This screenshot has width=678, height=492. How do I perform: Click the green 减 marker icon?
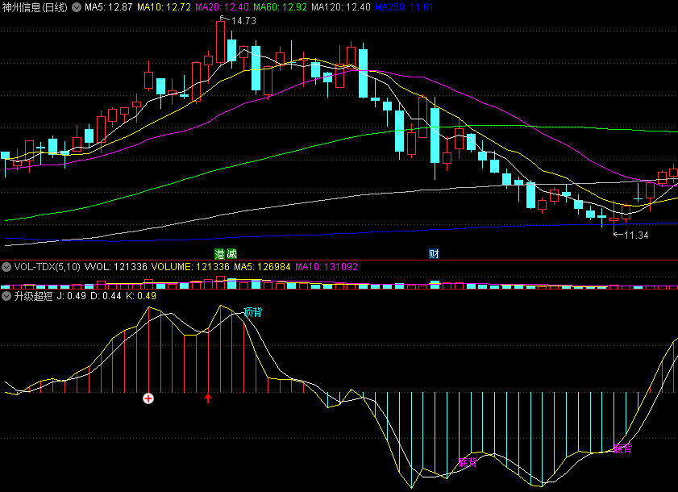click(231, 253)
